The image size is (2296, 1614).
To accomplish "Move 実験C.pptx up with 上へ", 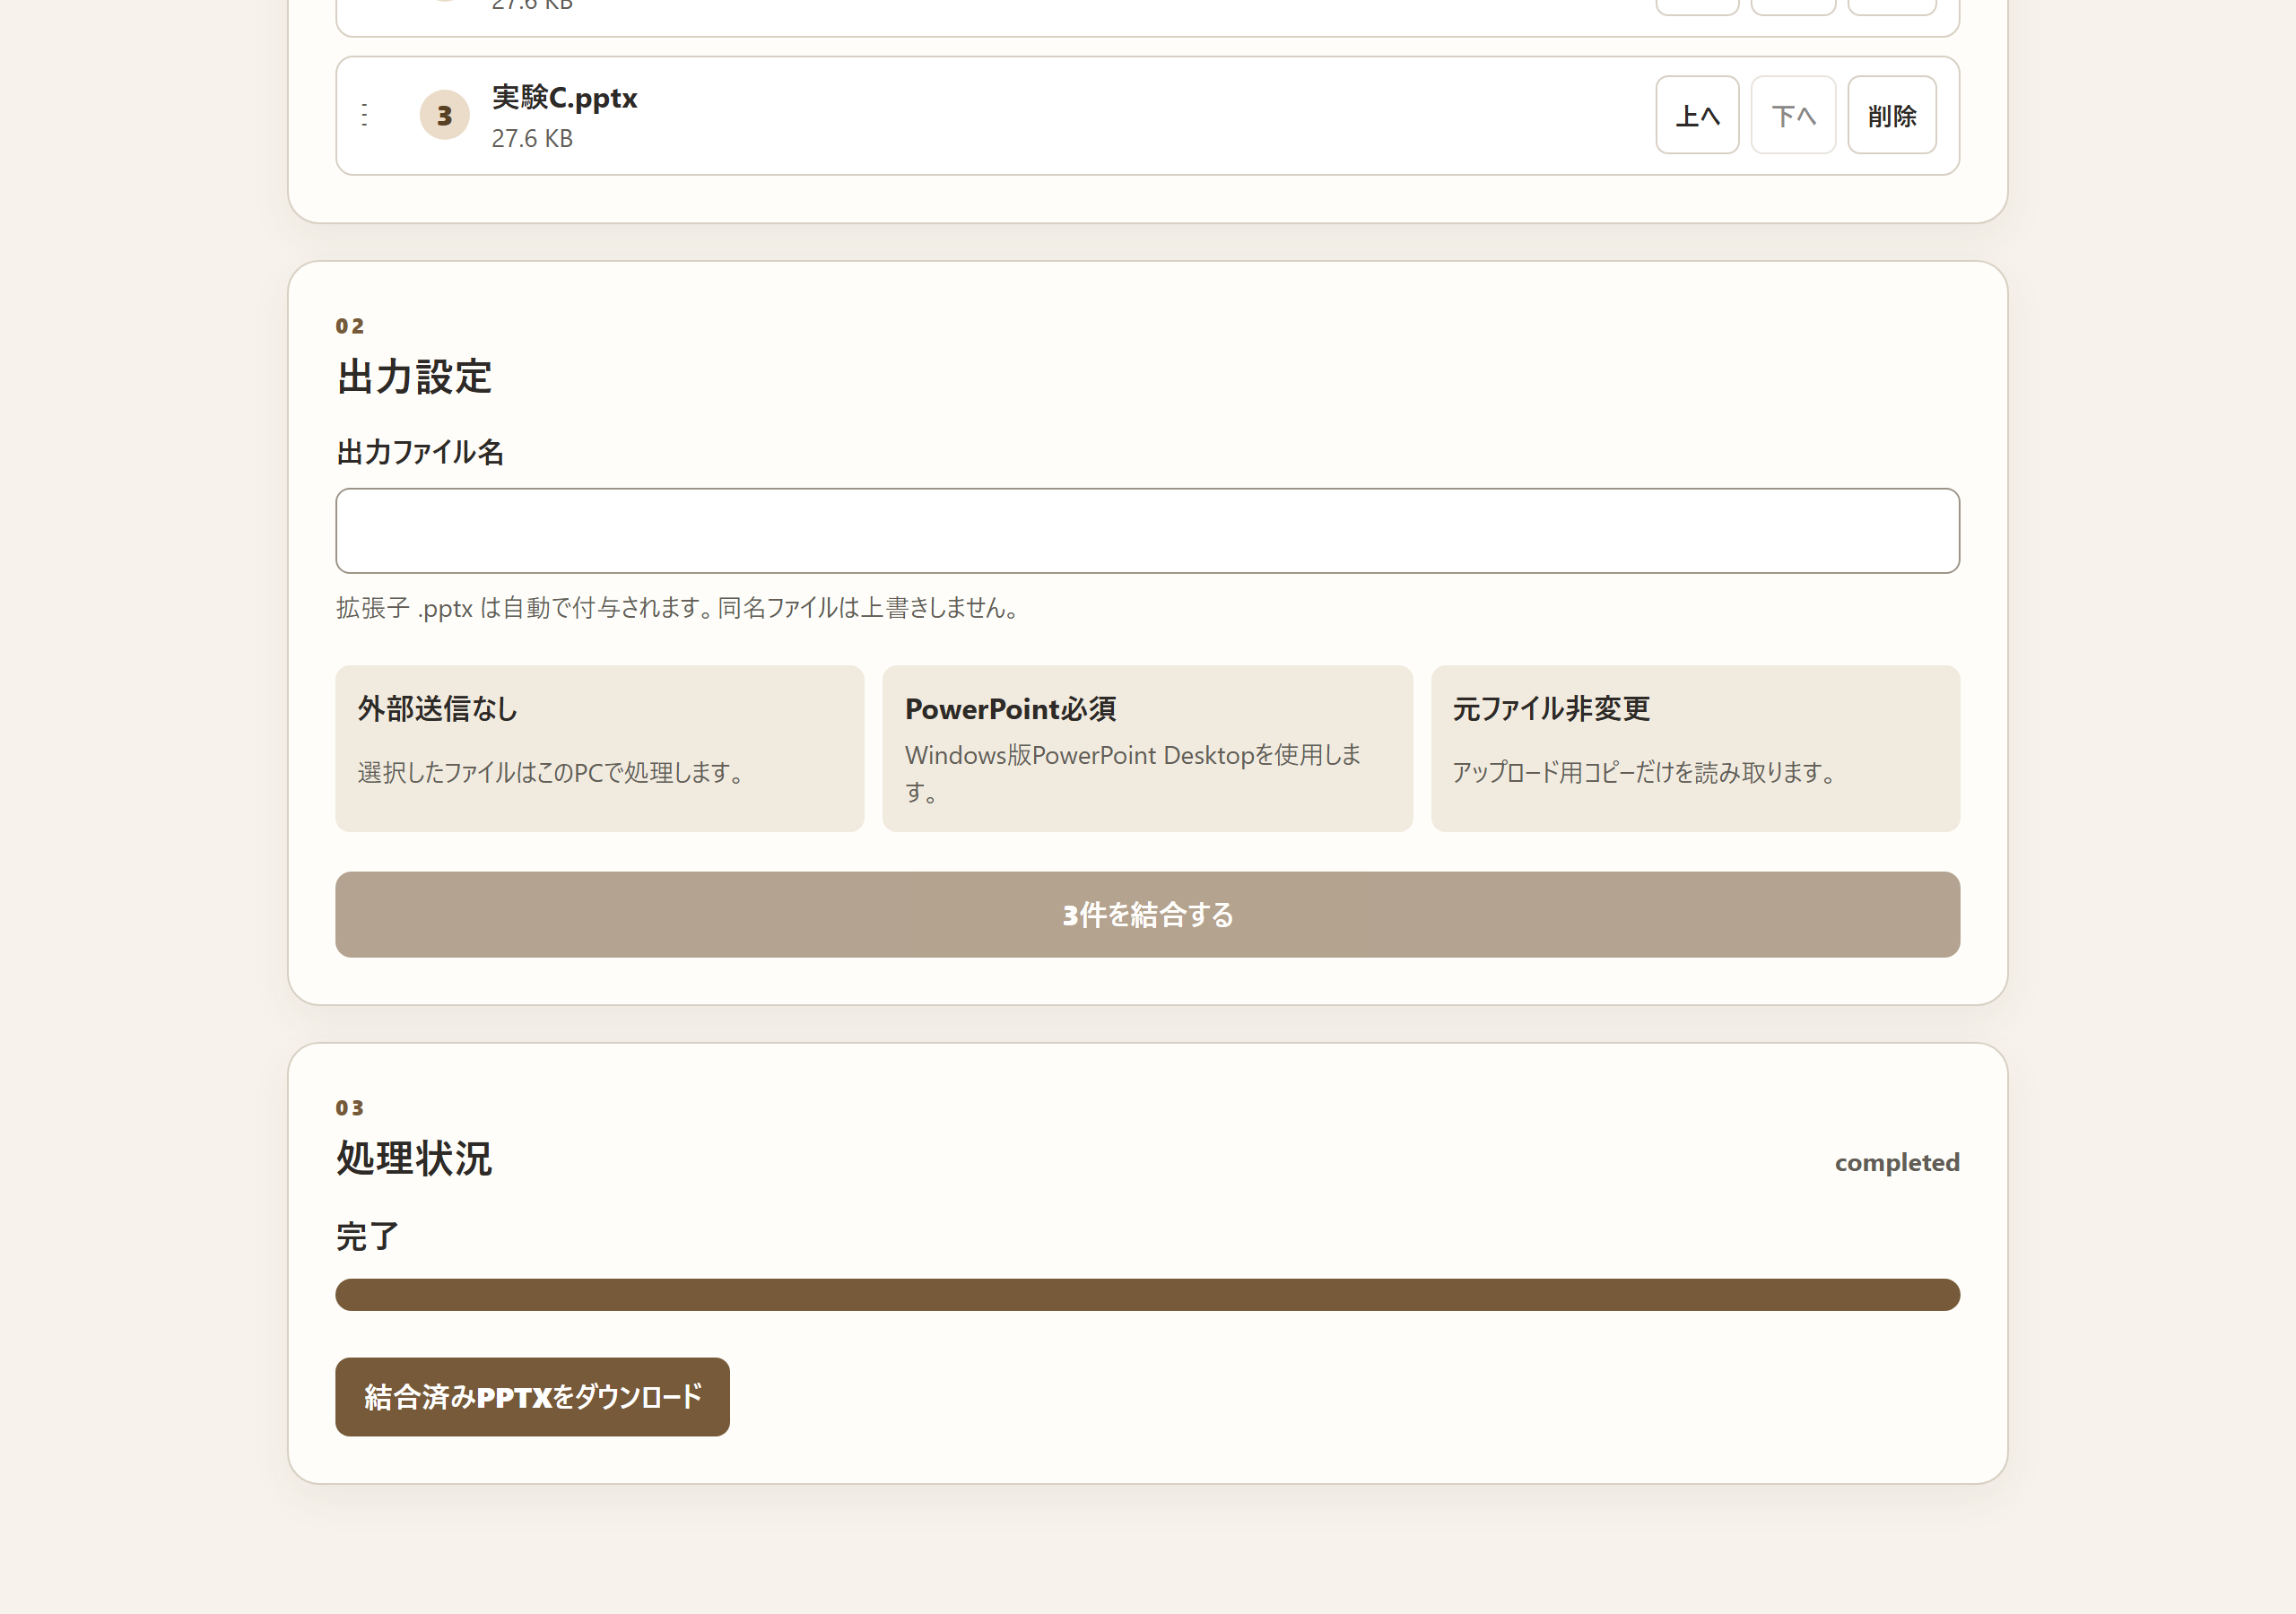I will (x=1697, y=115).
